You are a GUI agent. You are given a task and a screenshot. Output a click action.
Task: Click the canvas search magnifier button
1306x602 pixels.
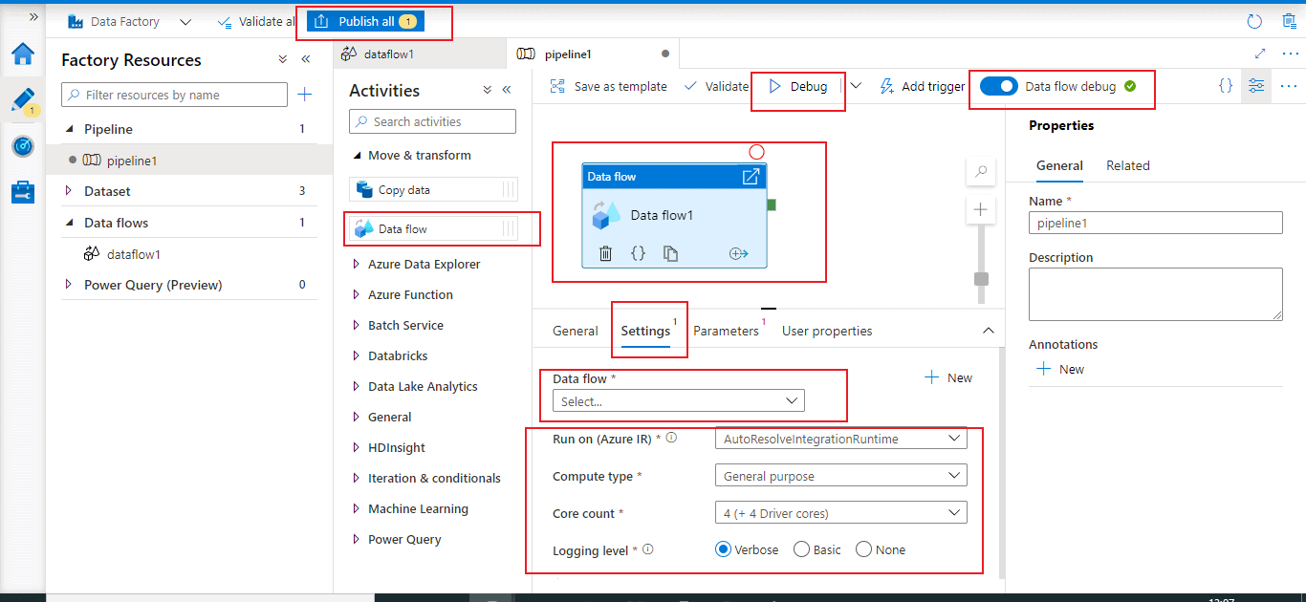pyautogui.click(x=980, y=173)
